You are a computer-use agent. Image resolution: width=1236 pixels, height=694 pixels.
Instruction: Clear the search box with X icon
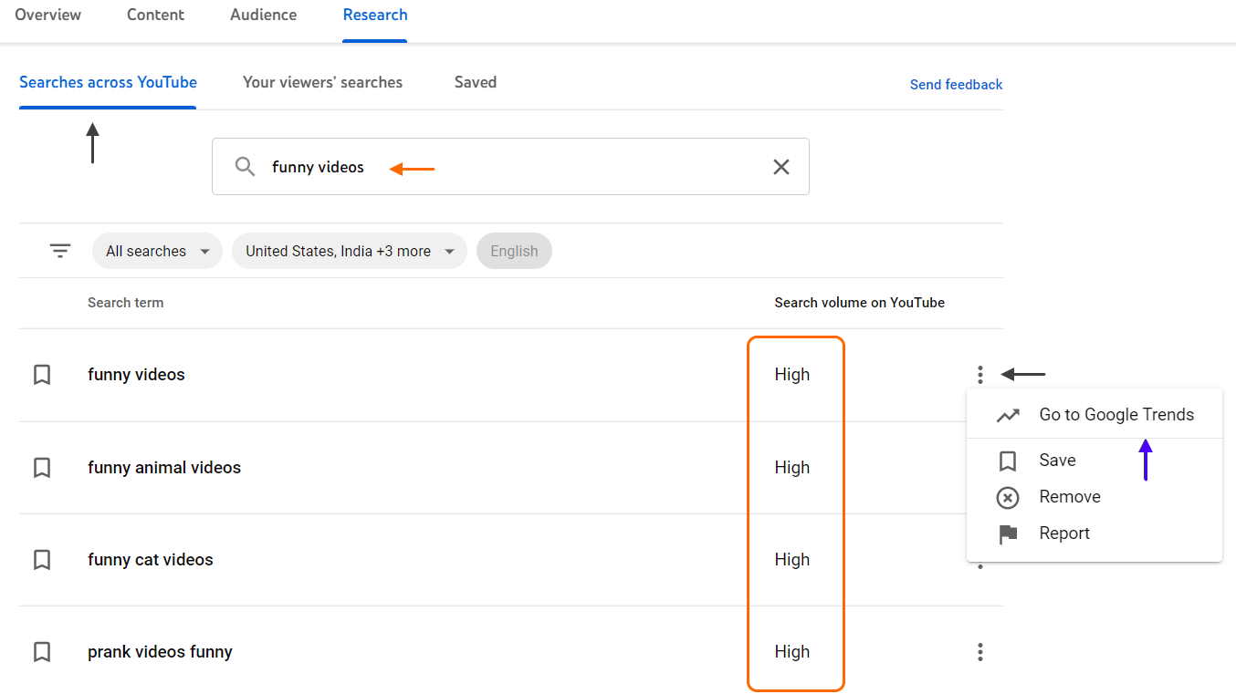pos(781,167)
